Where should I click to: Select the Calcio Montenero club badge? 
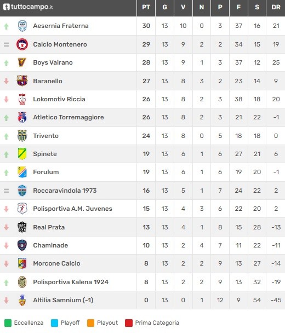click(22, 44)
